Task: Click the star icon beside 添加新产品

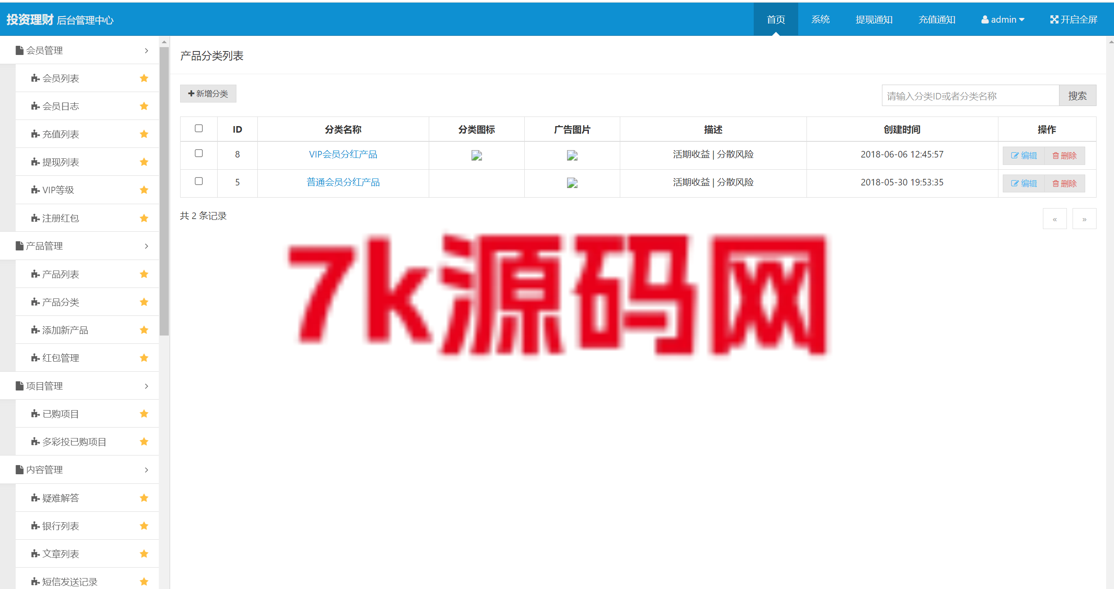Action: tap(144, 330)
